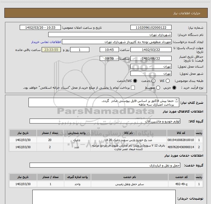Click the واحد اندازه گیری column header

pyautogui.click(x=77, y=177)
